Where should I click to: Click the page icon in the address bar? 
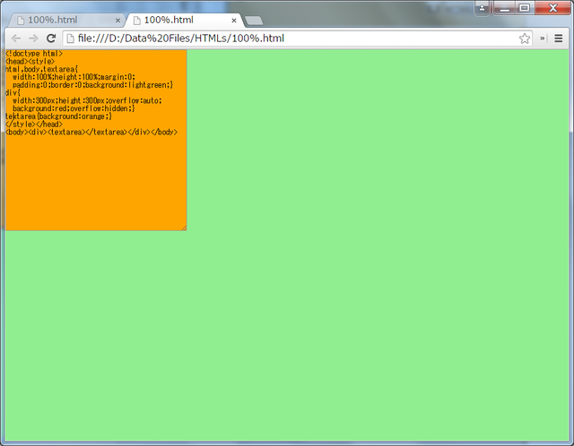(x=70, y=39)
